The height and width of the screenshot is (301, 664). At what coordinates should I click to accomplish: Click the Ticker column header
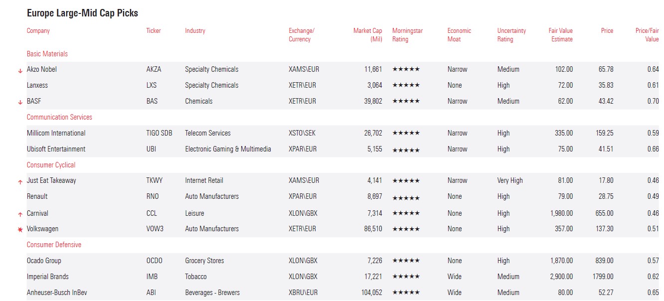[x=154, y=31]
